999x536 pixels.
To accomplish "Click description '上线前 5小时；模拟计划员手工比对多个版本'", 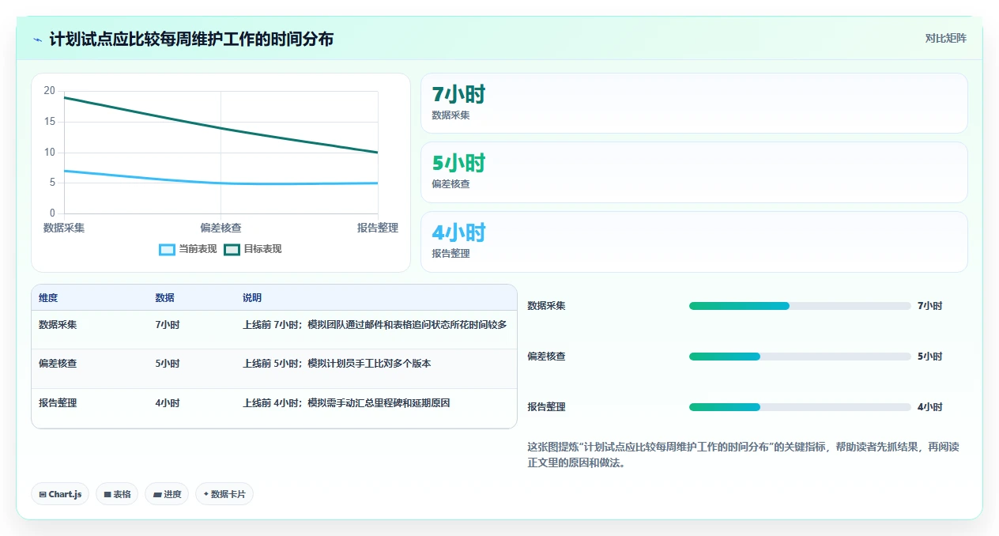I will 337,364.
